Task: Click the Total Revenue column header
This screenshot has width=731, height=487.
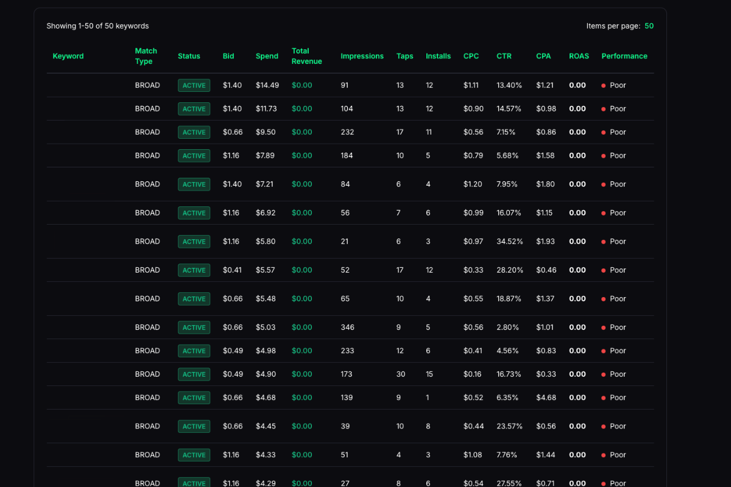Action: 306,56
